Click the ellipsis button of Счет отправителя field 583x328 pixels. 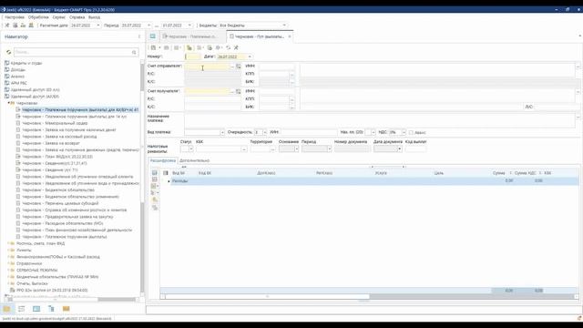(x=232, y=67)
